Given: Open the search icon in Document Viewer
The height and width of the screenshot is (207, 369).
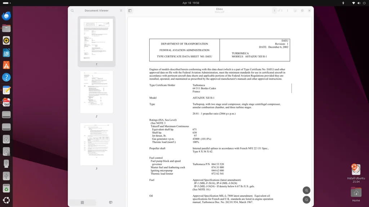Looking at the screenshot, I should coord(72,10).
